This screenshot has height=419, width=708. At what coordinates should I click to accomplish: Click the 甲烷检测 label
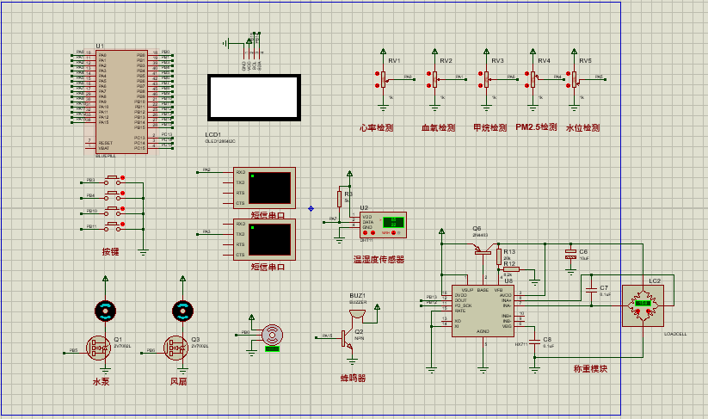489,128
